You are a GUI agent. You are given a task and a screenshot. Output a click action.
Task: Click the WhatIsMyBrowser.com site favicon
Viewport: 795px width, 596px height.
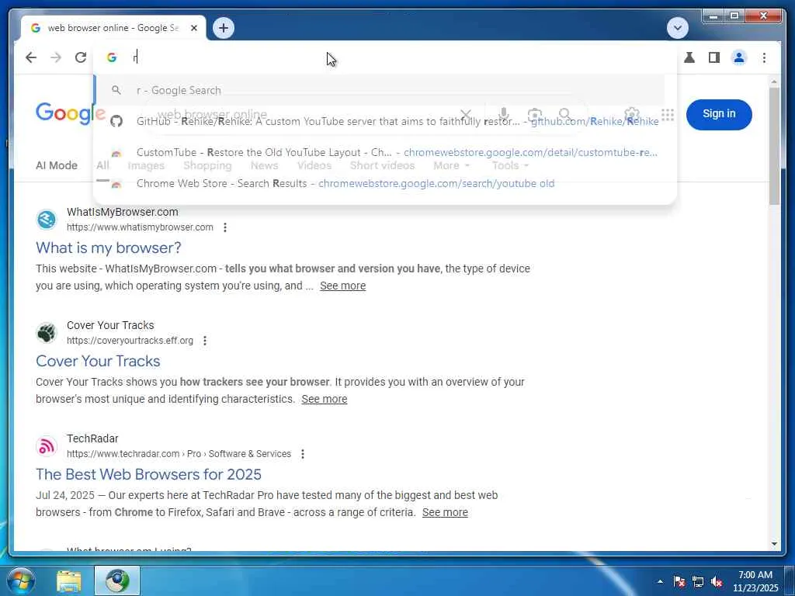(x=47, y=220)
